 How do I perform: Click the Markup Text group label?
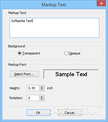[x=17, y=13]
